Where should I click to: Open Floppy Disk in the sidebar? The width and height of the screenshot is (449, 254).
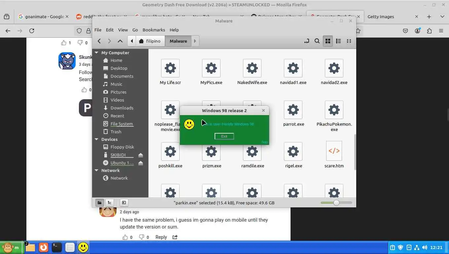[122, 147]
